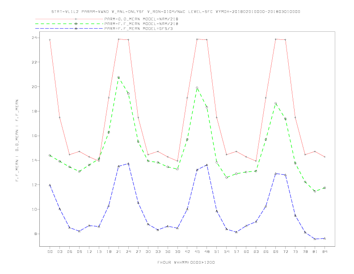Click the x-axis tick label 84

[x=324, y=252]
